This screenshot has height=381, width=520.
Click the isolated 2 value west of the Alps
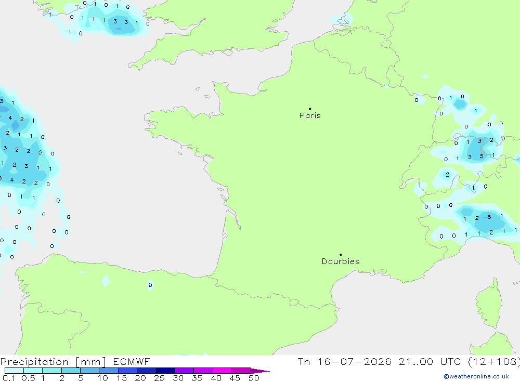447,175
